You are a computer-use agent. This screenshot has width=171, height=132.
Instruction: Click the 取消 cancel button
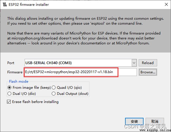[x=155, y=121]
